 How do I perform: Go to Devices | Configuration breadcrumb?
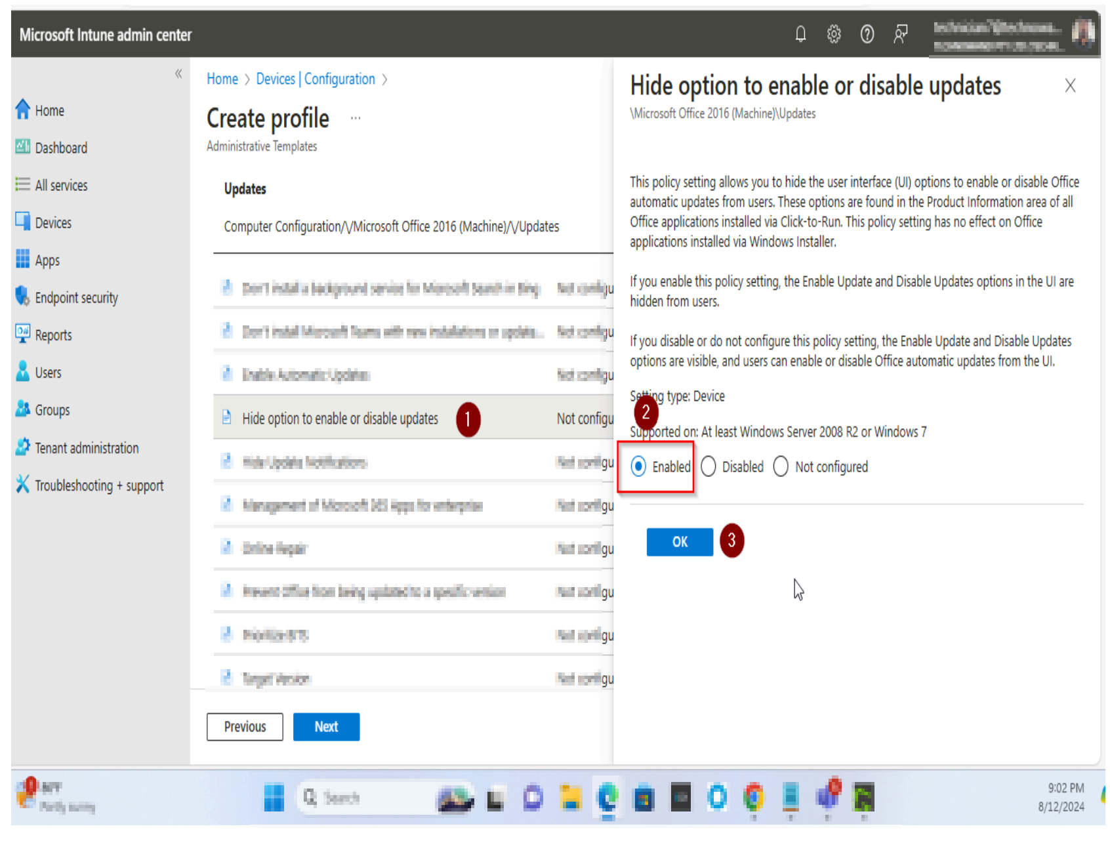[316, 79]
